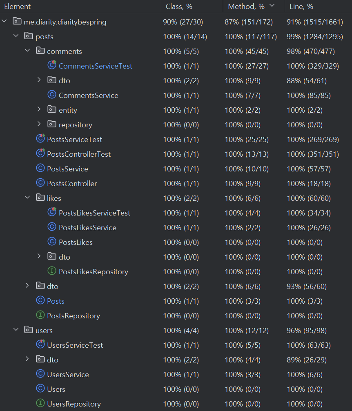Click the UsersServiceTest class icon
Viewport: 352px width, 411px height.
point(40,344)
